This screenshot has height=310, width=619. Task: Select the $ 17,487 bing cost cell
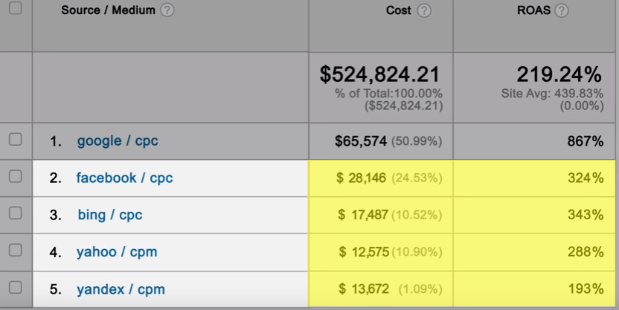(363, 215)
